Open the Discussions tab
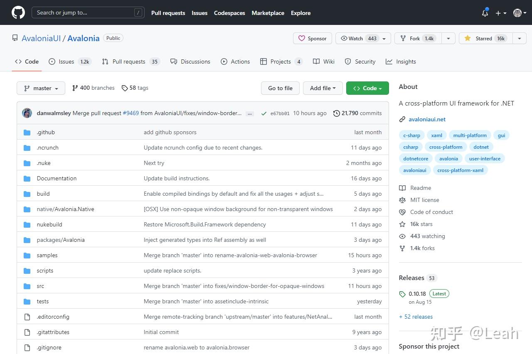The height and width of the screenshot is (354, 532). pos(190,61)
